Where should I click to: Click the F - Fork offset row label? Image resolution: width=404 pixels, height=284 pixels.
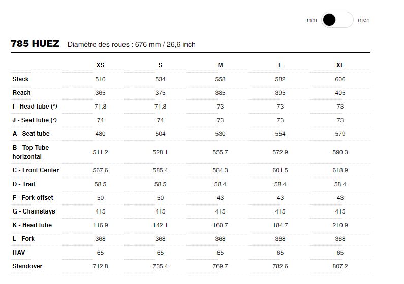pos(33,197)
